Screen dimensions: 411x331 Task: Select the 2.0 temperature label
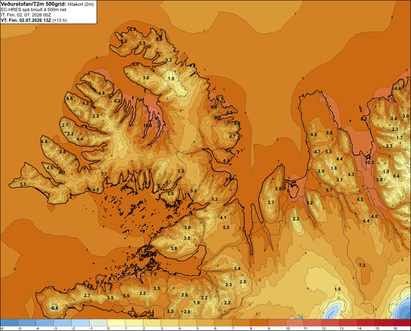pos(243,282)
